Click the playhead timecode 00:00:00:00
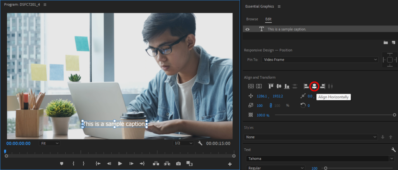Screen dimensions: 398x170 [x=19, y=143]
